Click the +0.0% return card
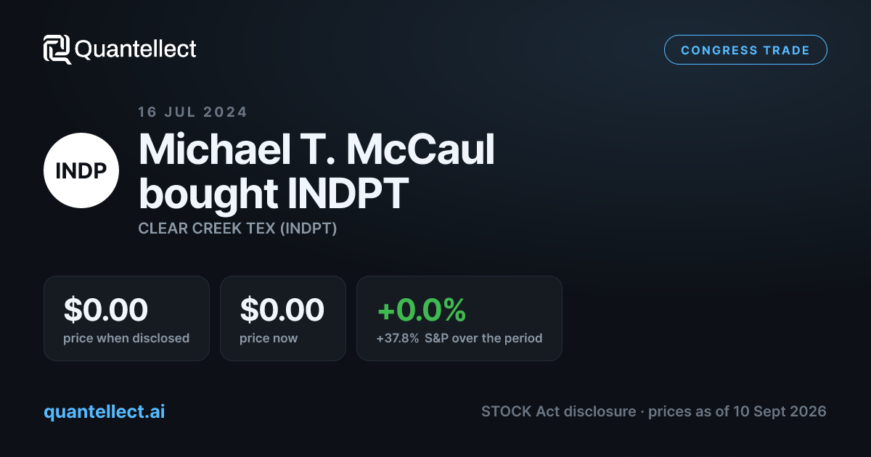The width and height of the screenshot is (871, 457). tap(459, 318)
